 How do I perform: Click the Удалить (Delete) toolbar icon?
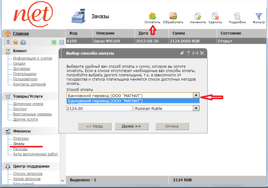pos(215,16)
